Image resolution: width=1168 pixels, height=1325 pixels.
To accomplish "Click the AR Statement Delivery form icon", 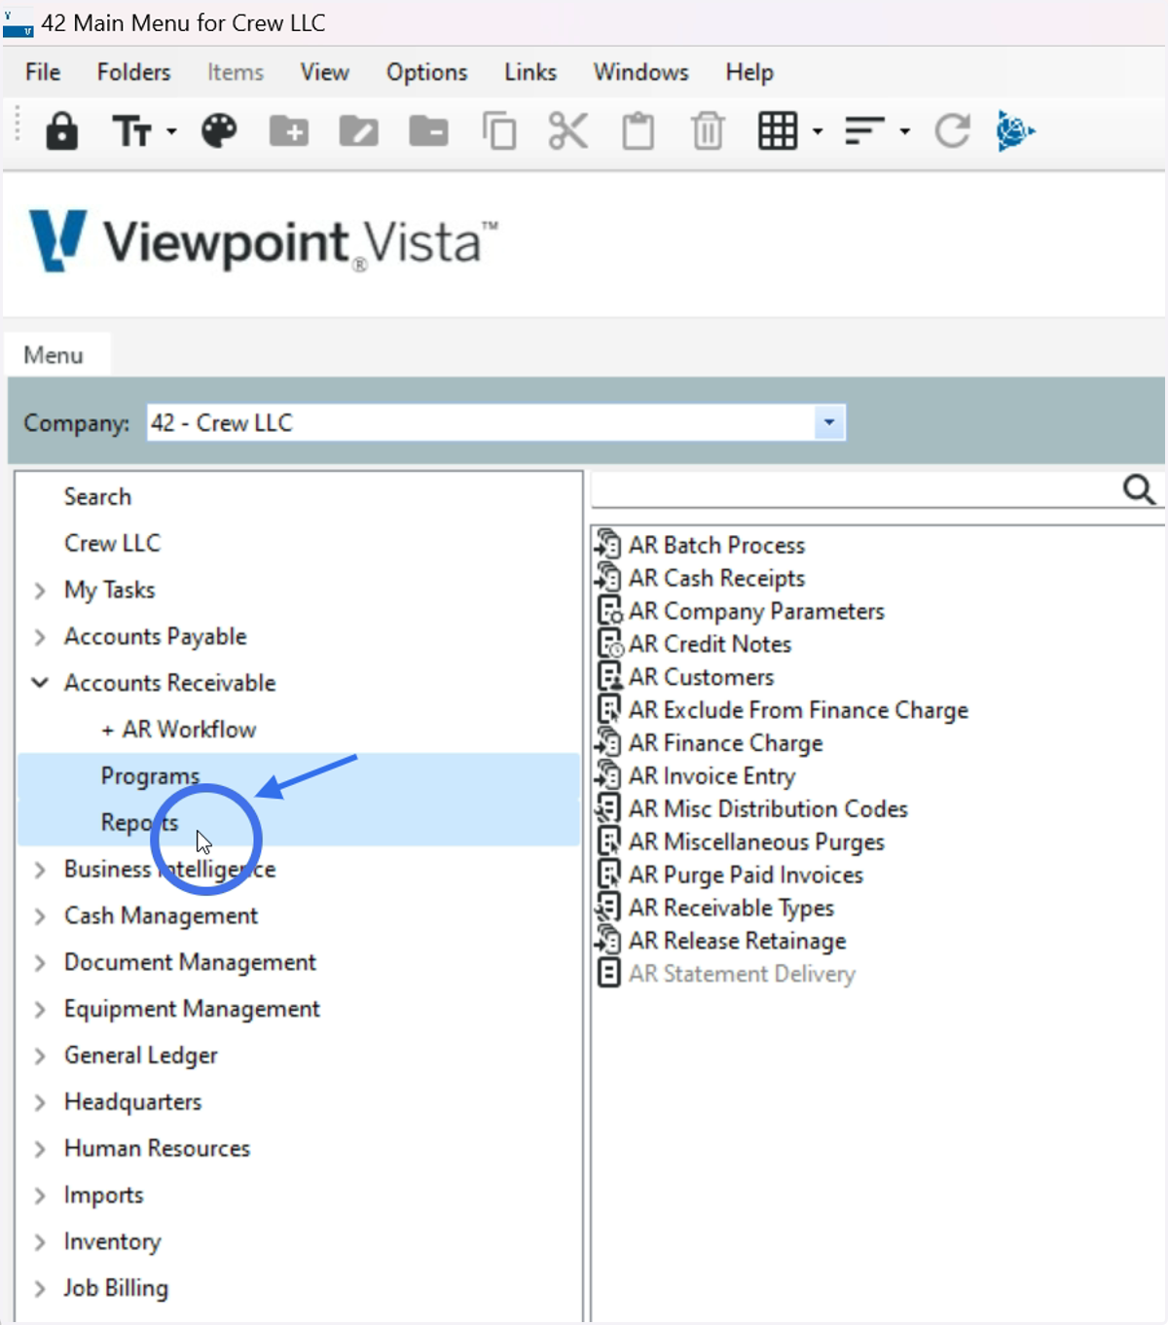I will pos(609,973).
